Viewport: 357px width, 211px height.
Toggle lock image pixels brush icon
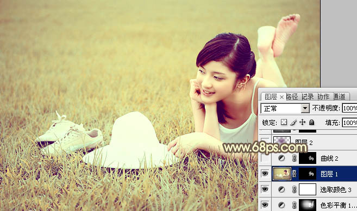click(293, 122)
